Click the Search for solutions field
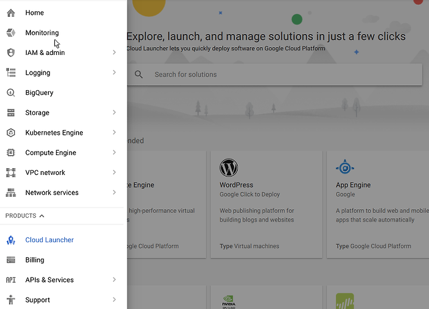 275,75
